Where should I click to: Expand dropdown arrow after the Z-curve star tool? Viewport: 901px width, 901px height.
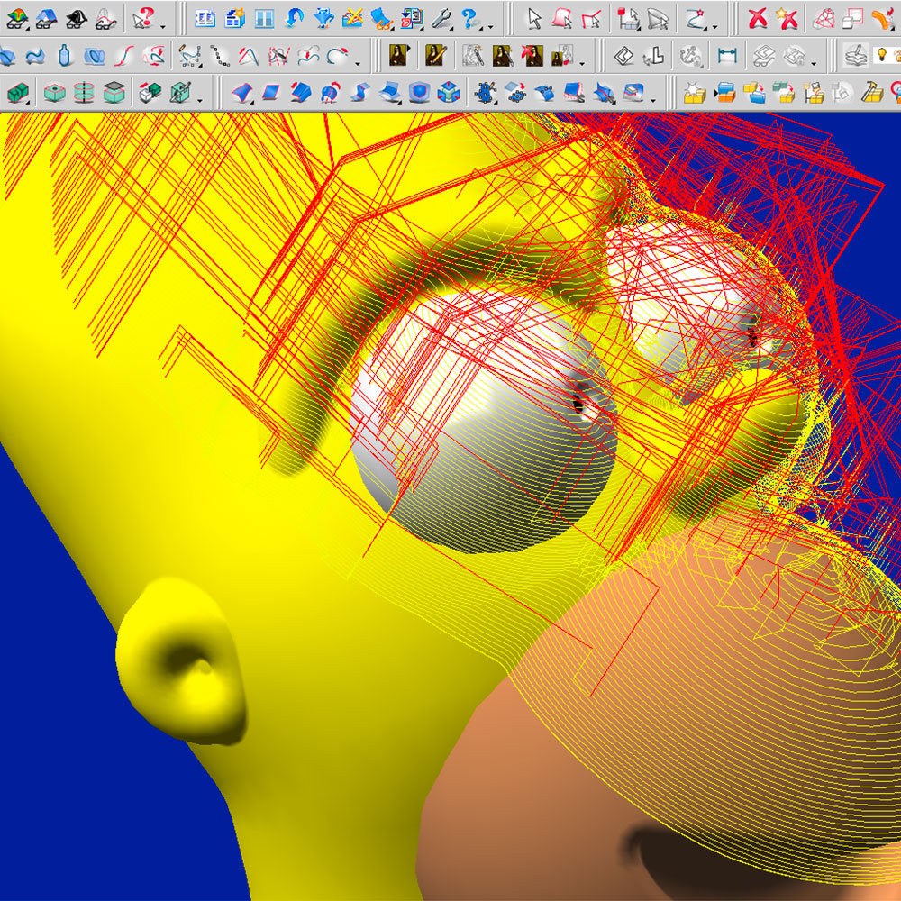714,27
